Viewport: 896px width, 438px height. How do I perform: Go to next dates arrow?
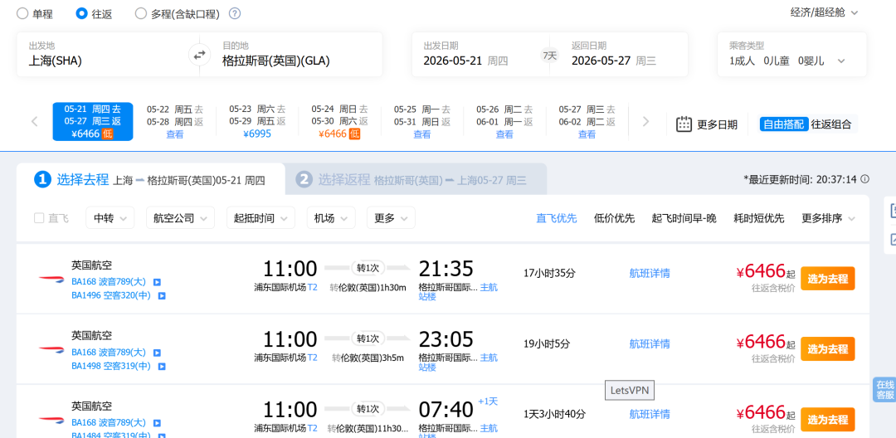646,121
